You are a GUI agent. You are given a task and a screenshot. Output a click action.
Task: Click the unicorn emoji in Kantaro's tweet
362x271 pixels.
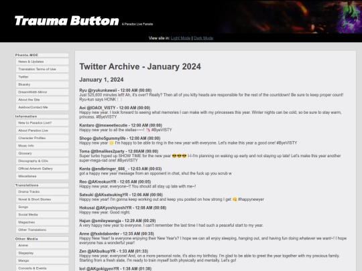[x=148, y=130]
